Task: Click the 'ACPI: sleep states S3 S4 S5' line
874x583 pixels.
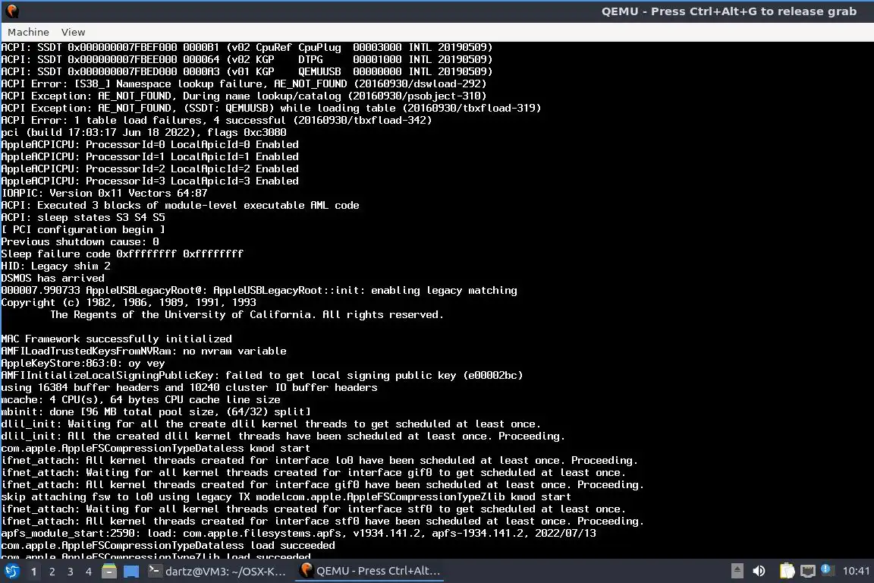Action: point(83,217)
